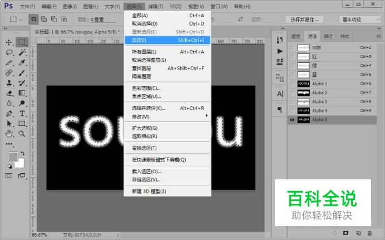Click the Create new channel icon
This screenshot has height=240, width=385.
click(x=358, y=233)
